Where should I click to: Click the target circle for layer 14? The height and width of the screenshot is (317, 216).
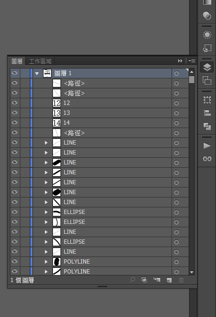pyautogui.click(x=176, y=123)
